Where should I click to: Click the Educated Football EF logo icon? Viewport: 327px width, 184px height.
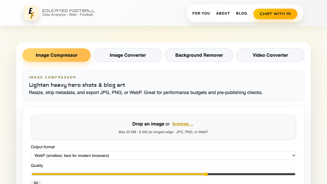coord(31,13)
